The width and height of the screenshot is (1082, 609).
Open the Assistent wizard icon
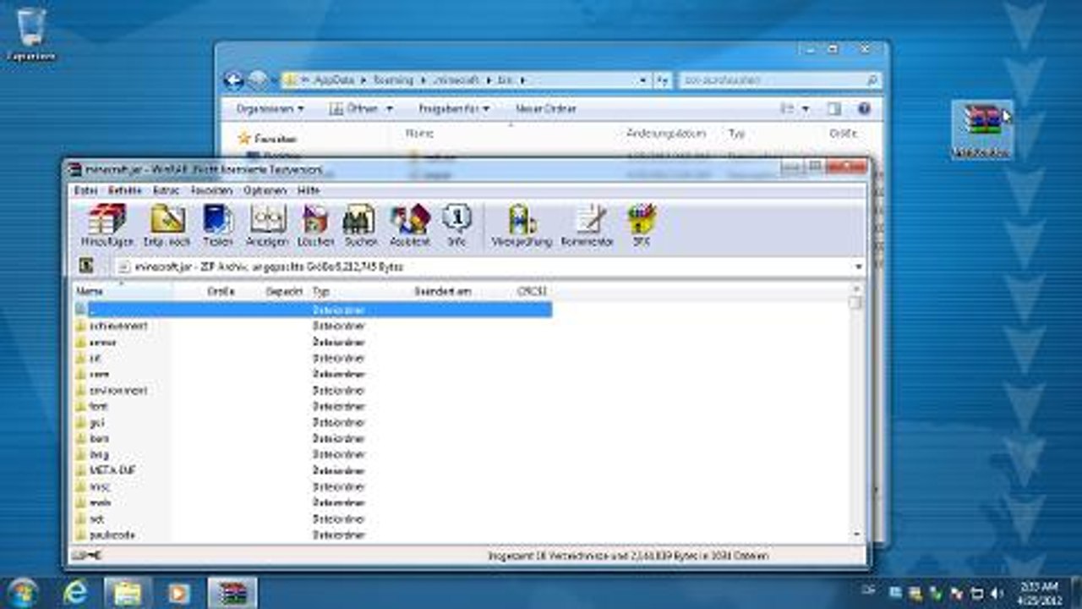tap(410, 225)
